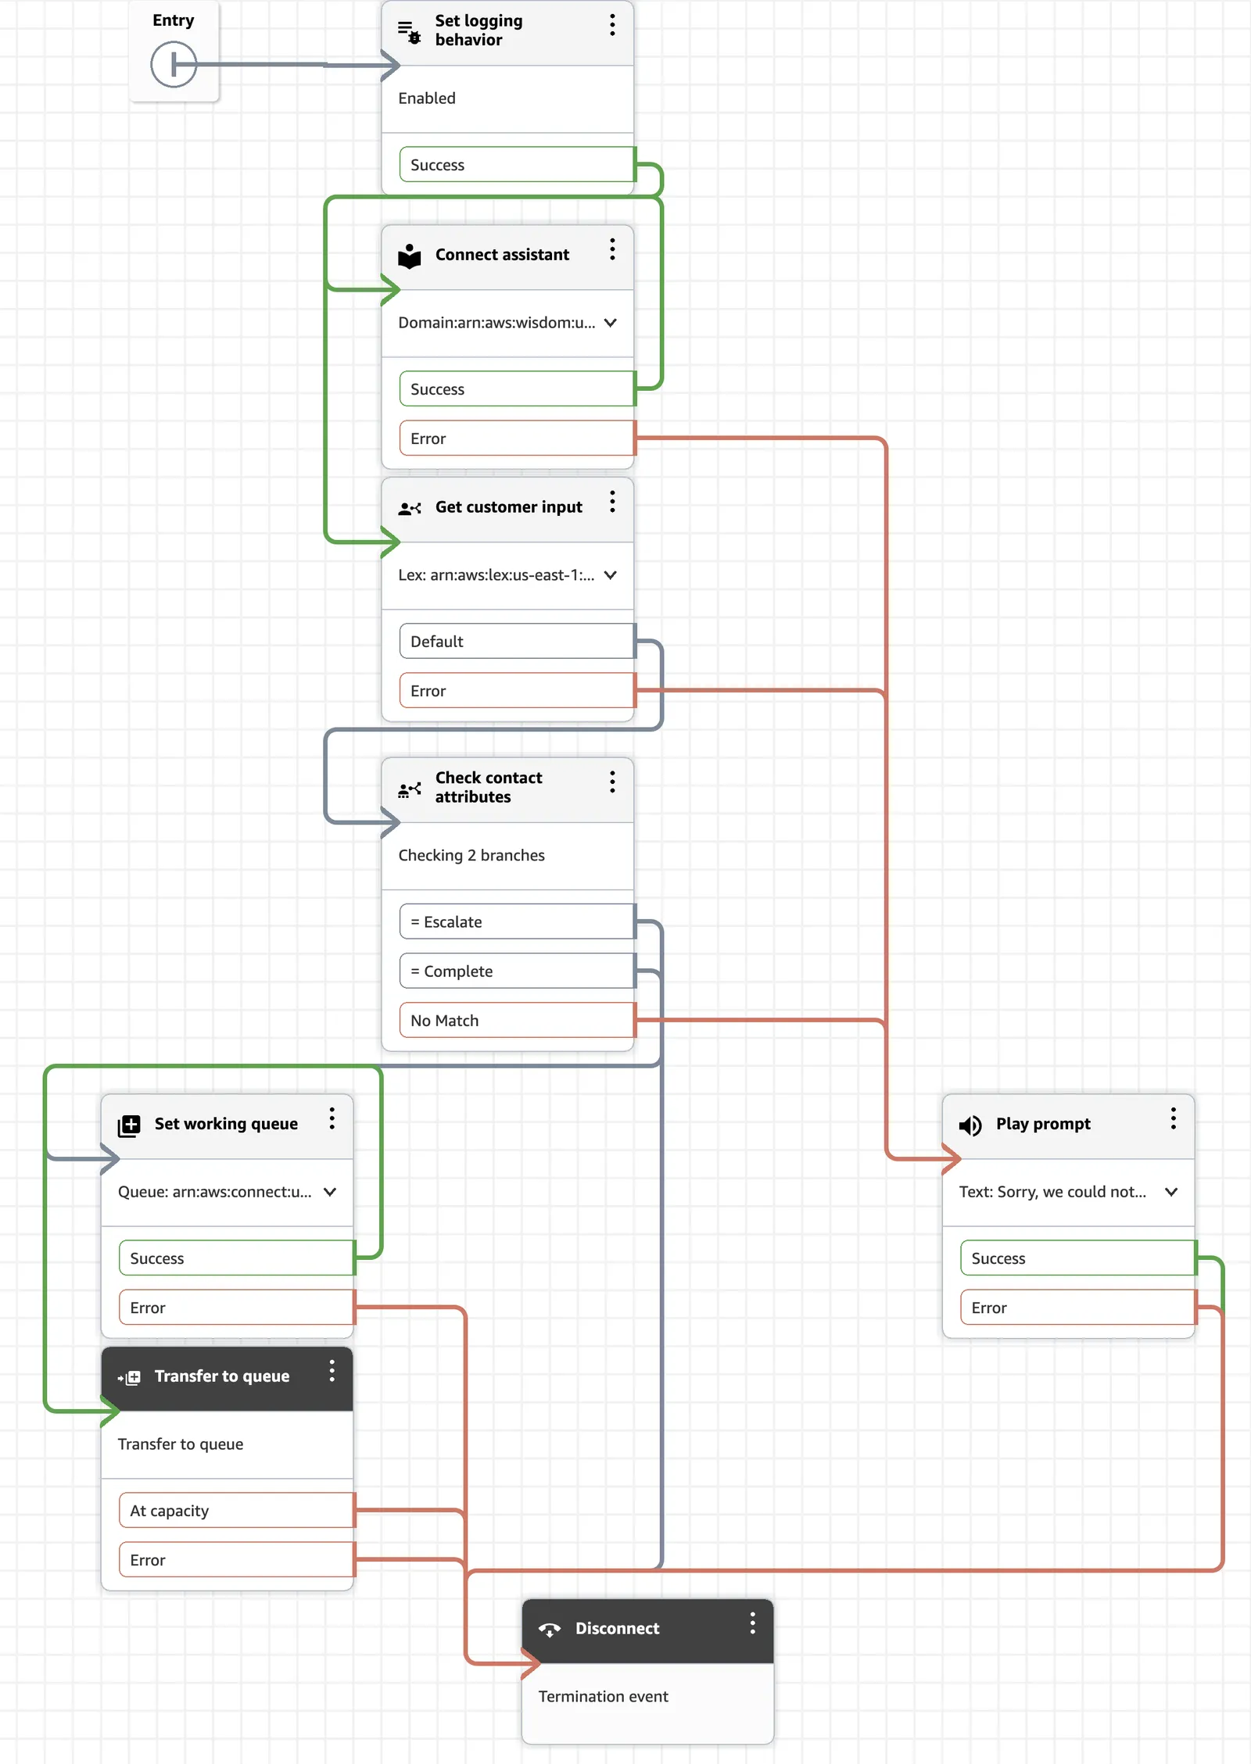
Task: Click the Termination event text
Action: pos(603,1697)
